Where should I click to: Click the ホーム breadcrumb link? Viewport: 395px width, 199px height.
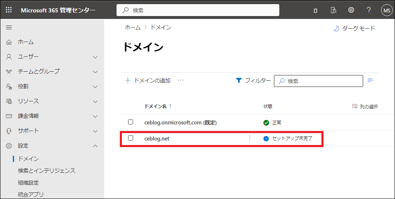pos(133,27)
